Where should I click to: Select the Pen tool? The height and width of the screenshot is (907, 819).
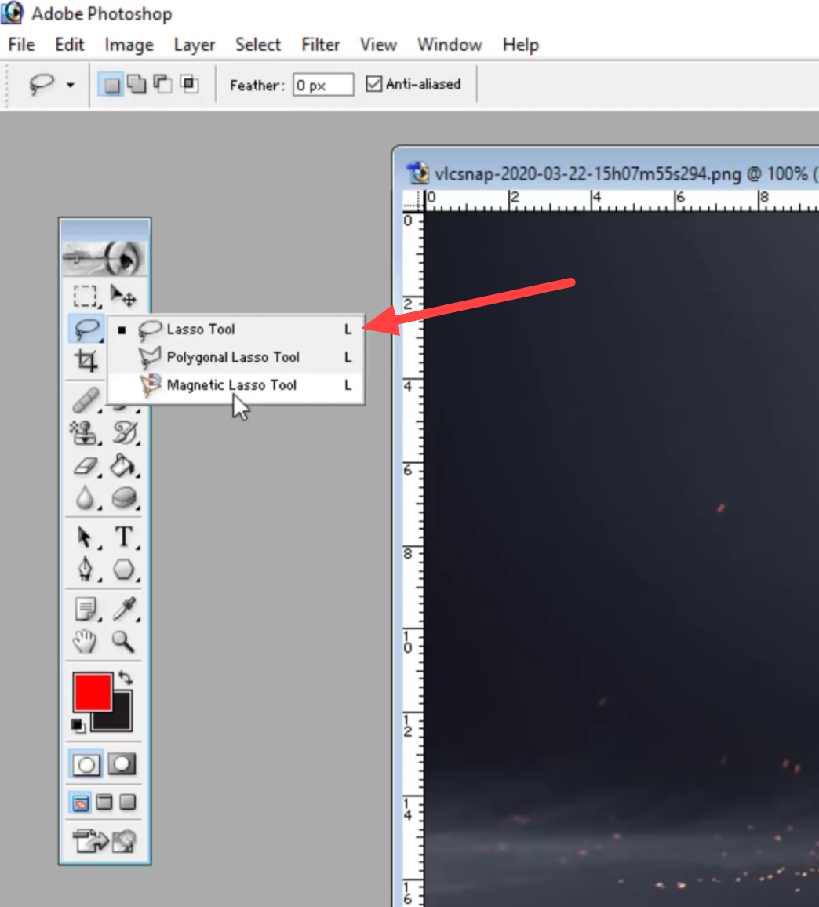pos(86,569)
